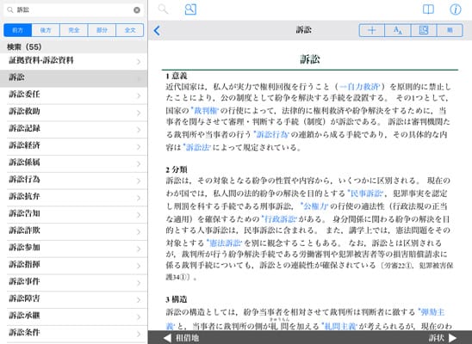Viewport: 472px width, 344px height.
Task: Open the layout view icon
Action: pyautogui.click(x=424, y=30)
